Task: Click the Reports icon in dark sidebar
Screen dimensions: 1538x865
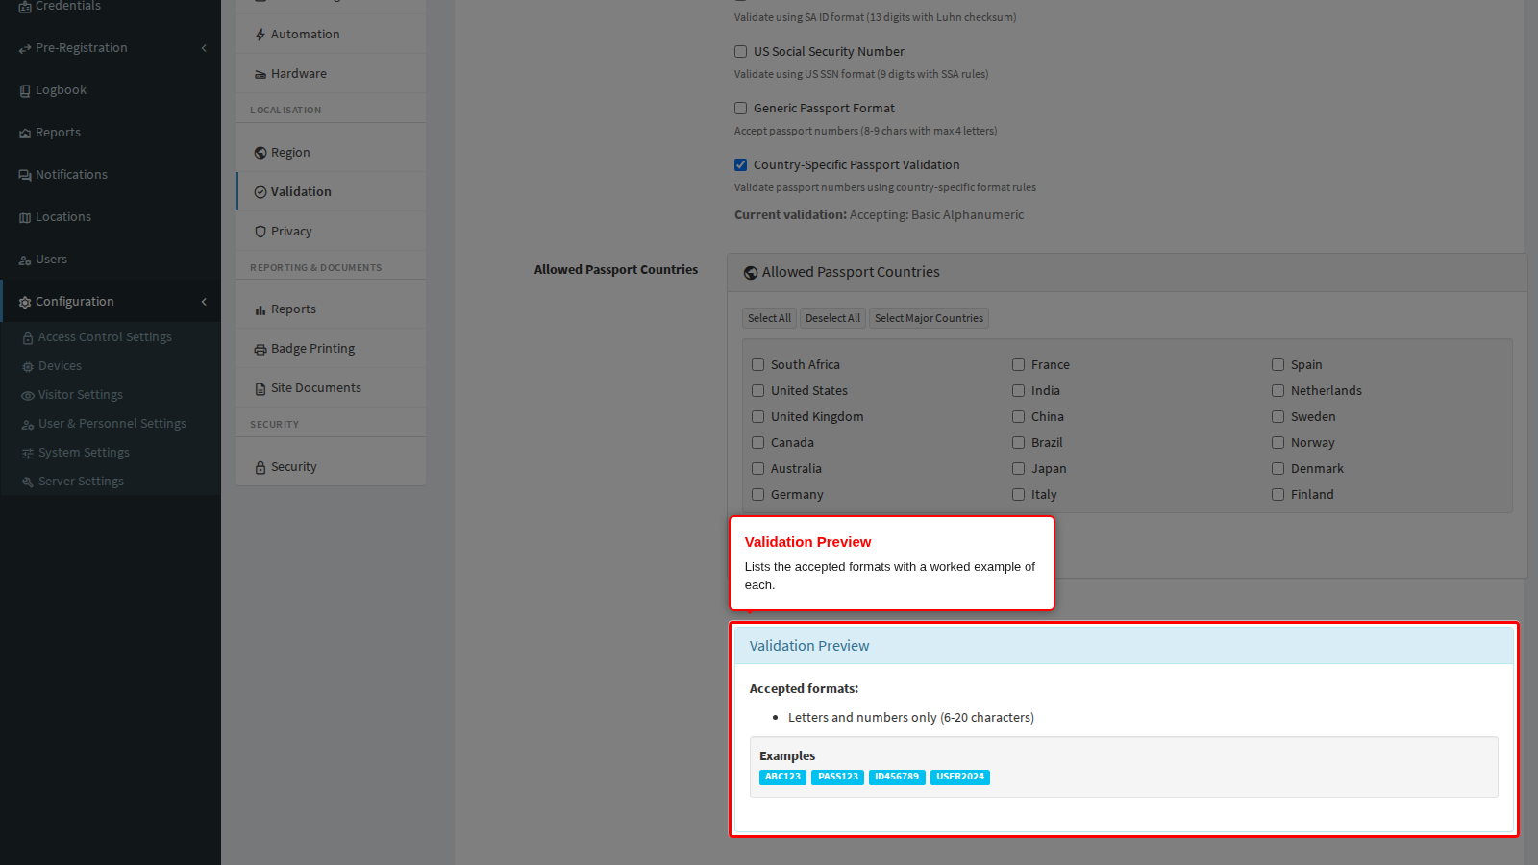Action: point(25,133)
